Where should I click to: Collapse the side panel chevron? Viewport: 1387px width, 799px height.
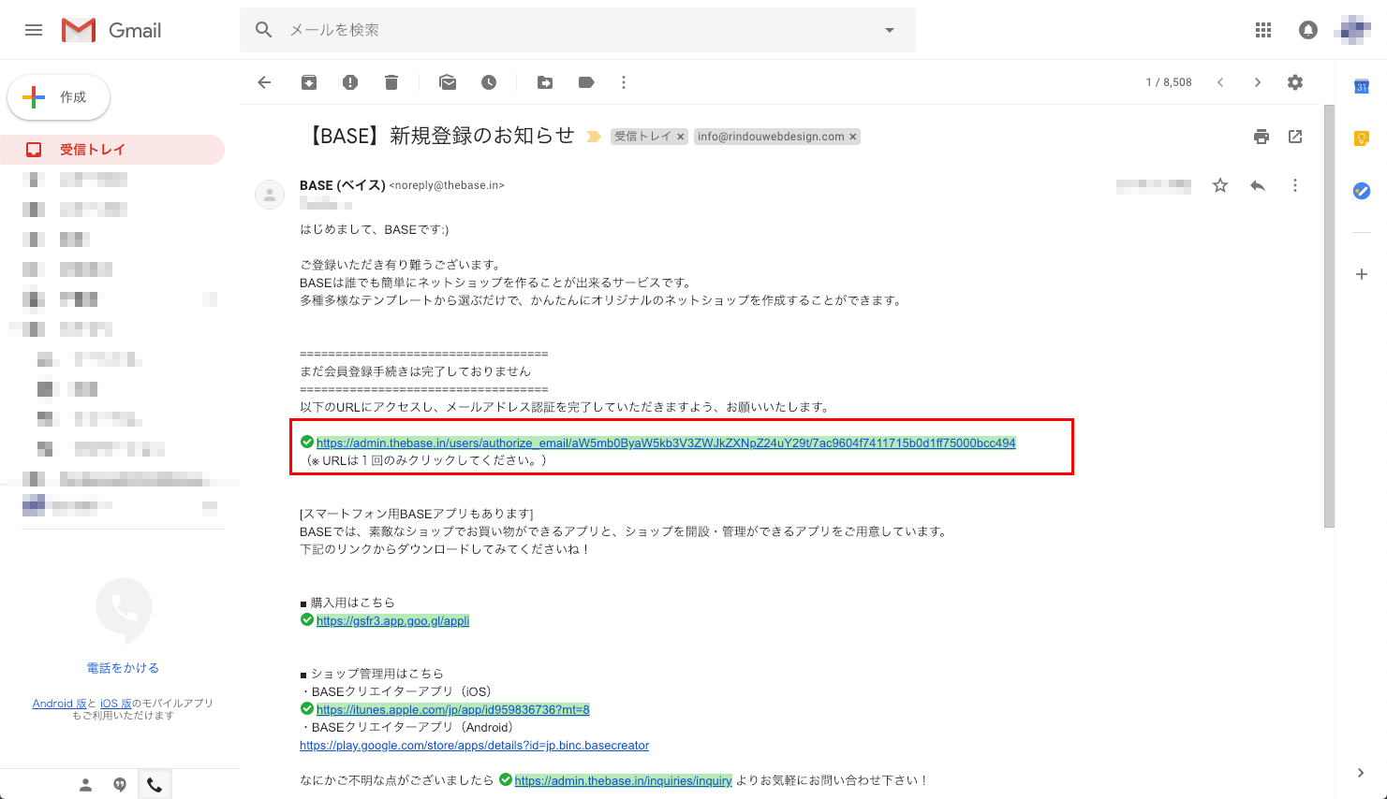1361,773
